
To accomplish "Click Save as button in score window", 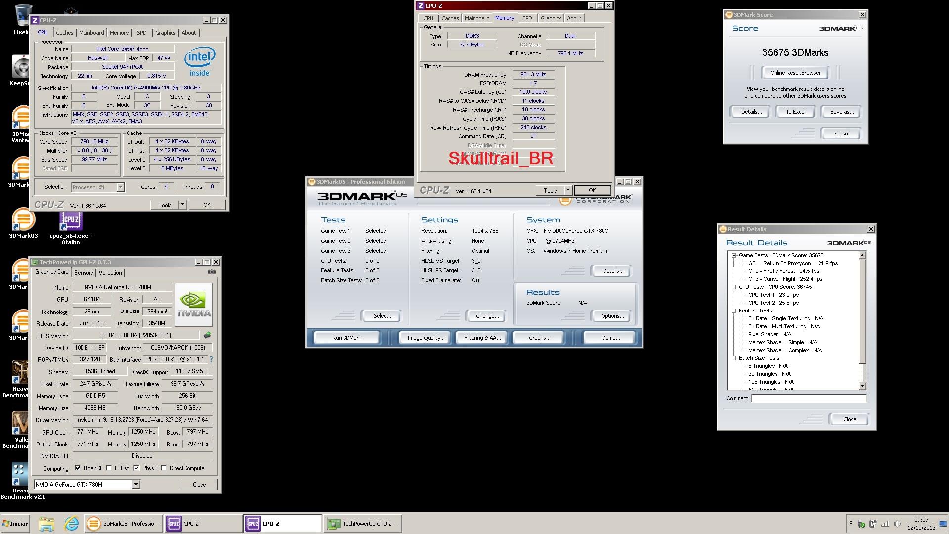I will coord(842,112).
